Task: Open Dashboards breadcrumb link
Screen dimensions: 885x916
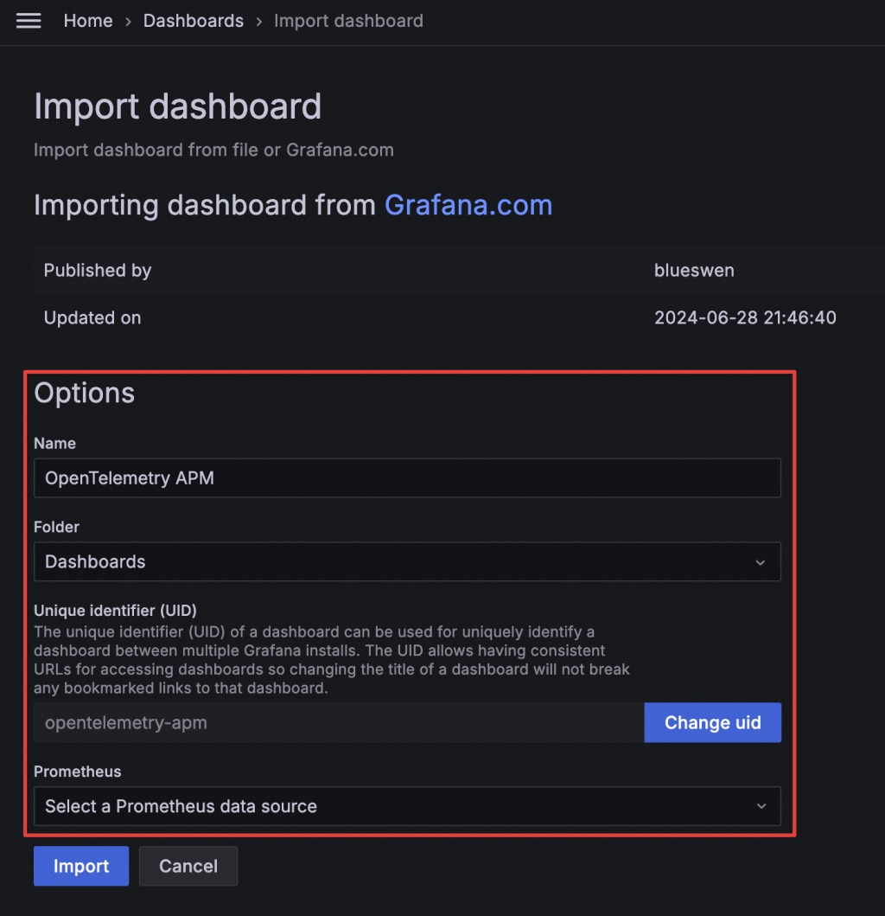Action: 194,21
